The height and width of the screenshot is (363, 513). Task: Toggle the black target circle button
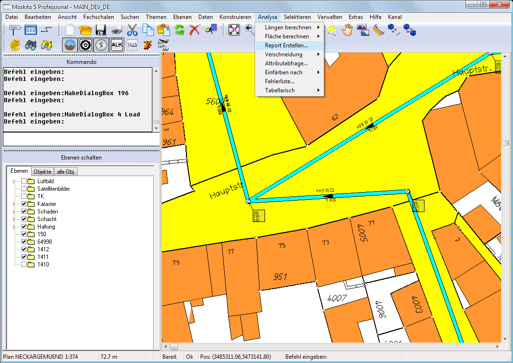86,45
